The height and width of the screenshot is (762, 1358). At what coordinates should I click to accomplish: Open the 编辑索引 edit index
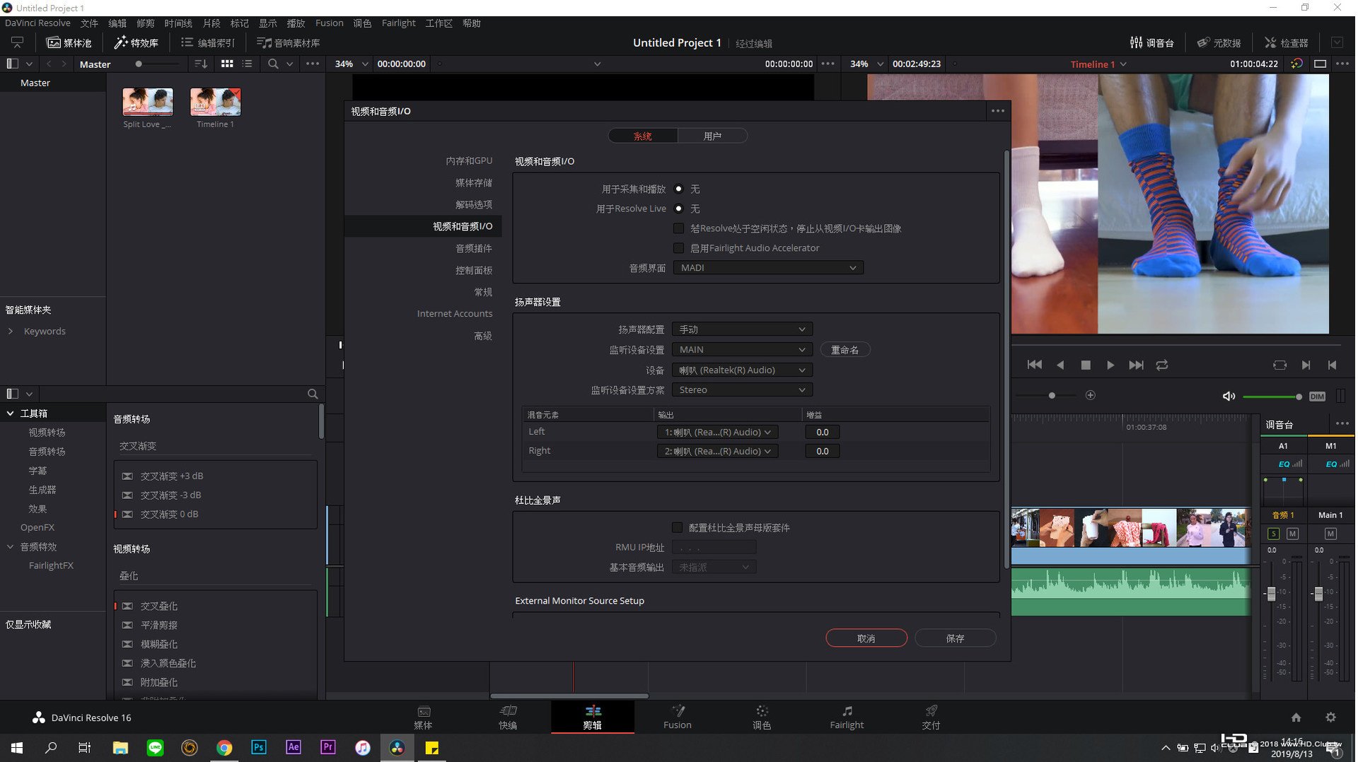coord(208,42)
